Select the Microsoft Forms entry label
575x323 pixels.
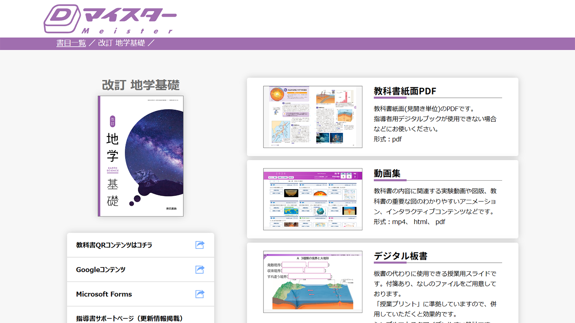click(104, 294)
